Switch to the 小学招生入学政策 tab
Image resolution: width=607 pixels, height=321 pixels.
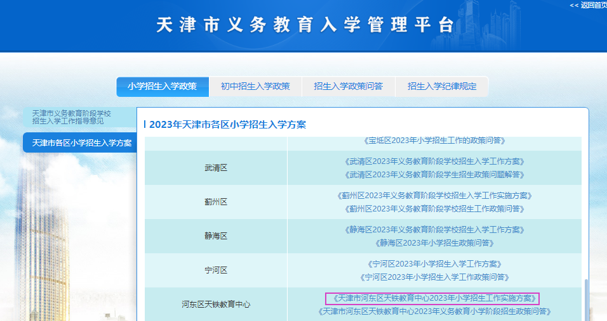coord(163,87)
